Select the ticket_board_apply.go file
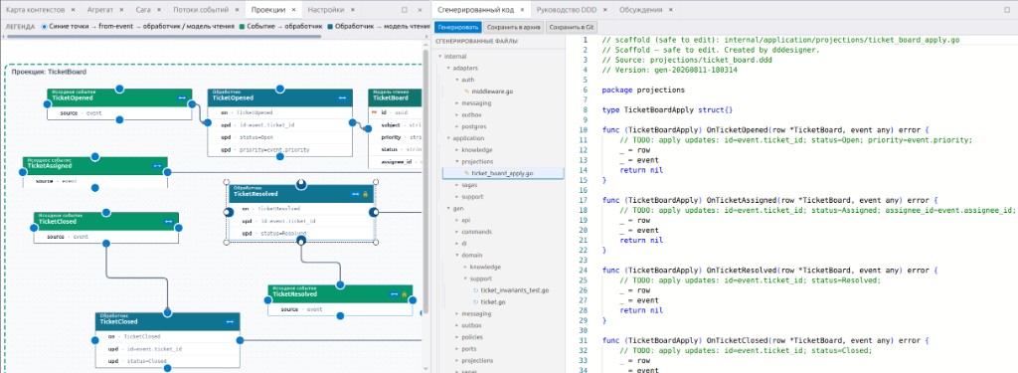Screen dimensions: 1018x373 pyautogui.click(x=502, y=173)
